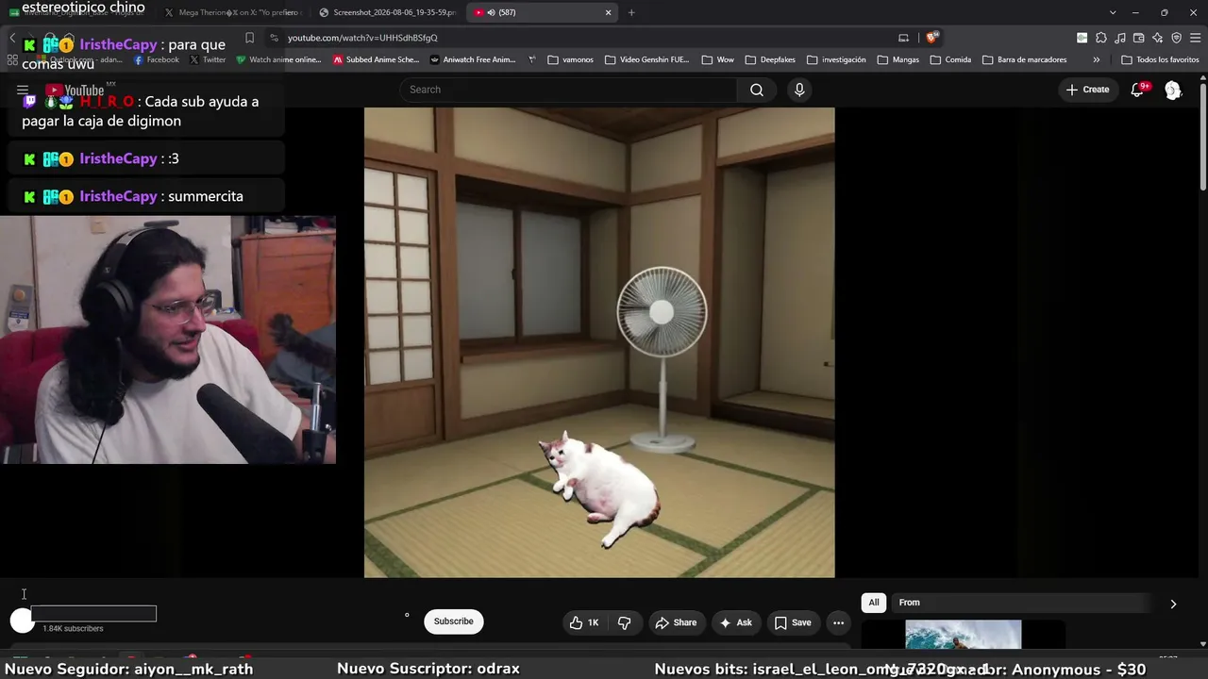Select the All filter chip
1208x679 pixels.
[x=874, y=603]
